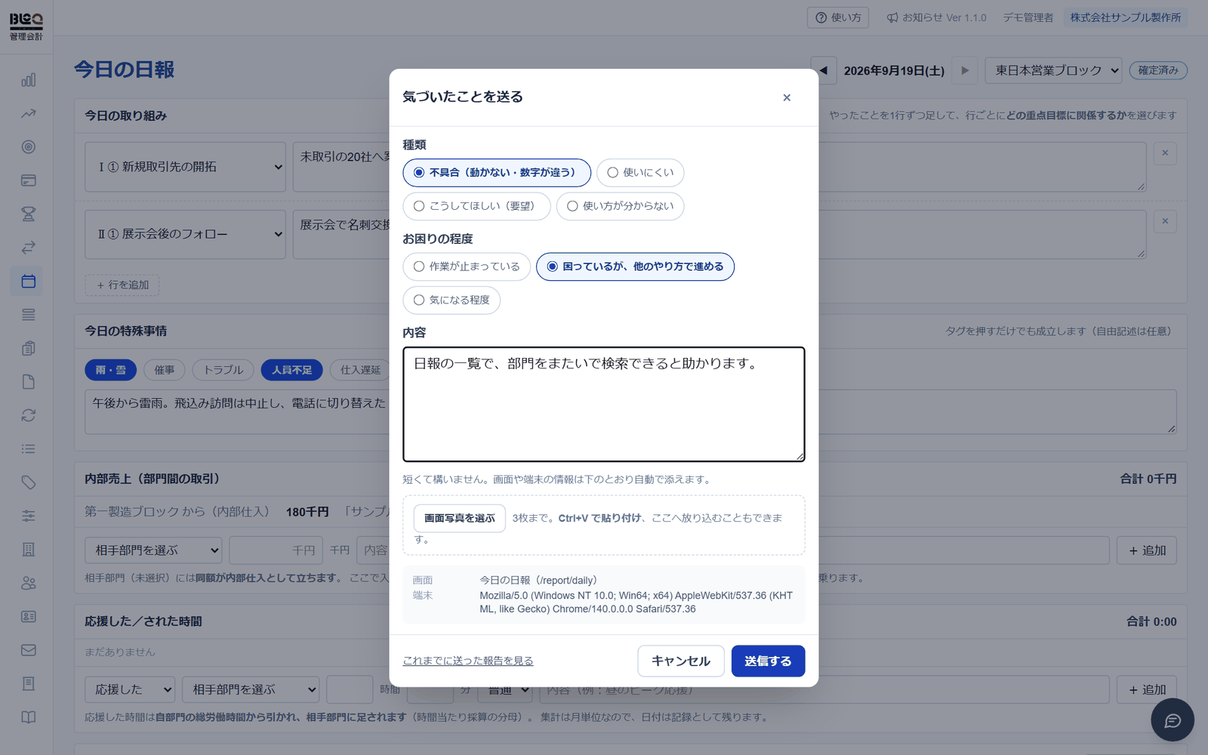
Task: Click the 使い方 help button
Action: coord(838,17)
